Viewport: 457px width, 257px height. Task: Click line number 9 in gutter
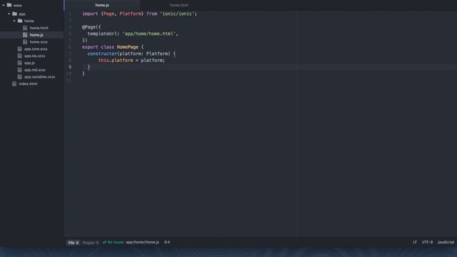tap(70, 67)
